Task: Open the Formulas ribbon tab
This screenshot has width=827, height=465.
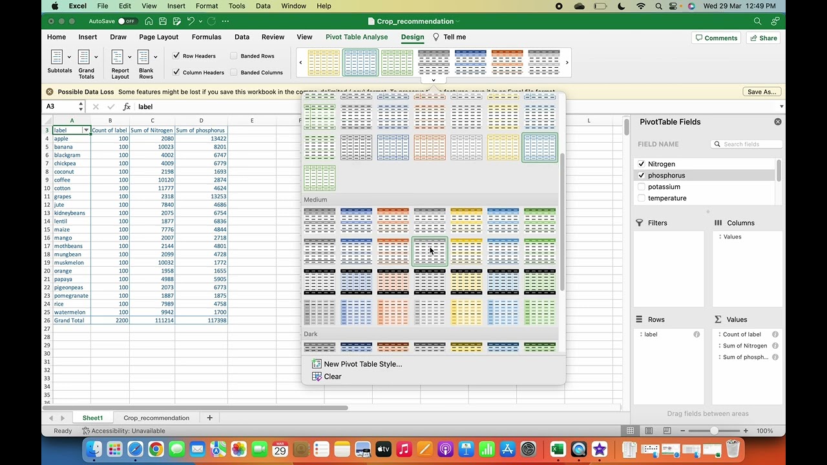Action: (x=206, y=37)
